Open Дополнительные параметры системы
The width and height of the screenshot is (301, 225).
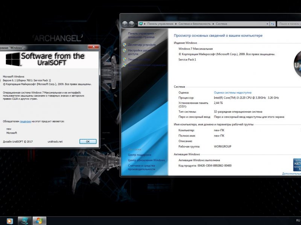147,67
